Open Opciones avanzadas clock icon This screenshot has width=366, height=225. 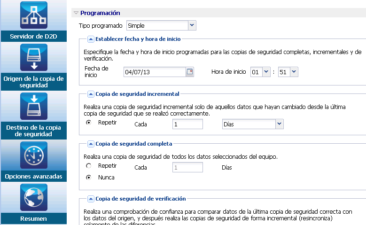(34, 155)
